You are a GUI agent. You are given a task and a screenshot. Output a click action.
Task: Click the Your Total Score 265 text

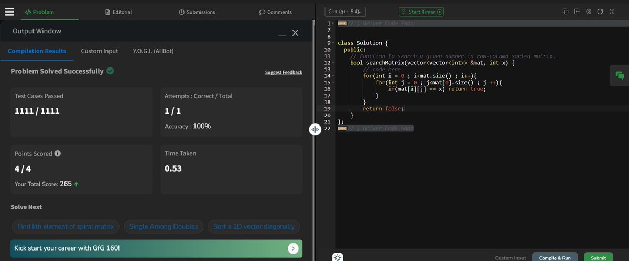point(43,184)
